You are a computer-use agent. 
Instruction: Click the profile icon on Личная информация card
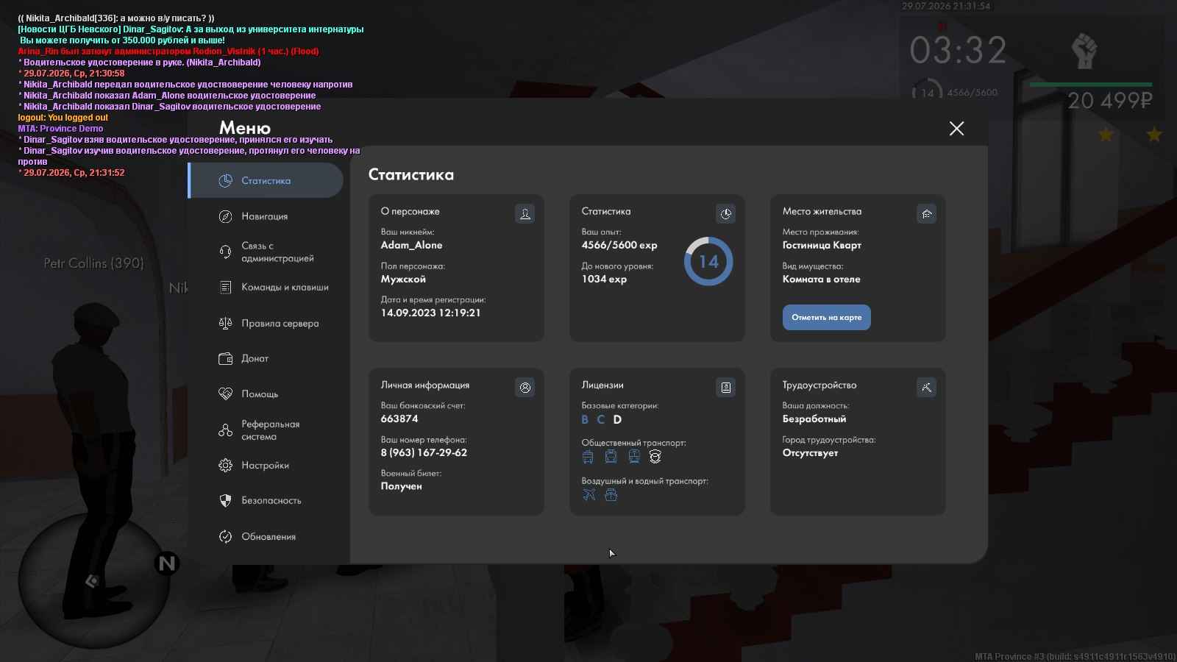[525, 388]
